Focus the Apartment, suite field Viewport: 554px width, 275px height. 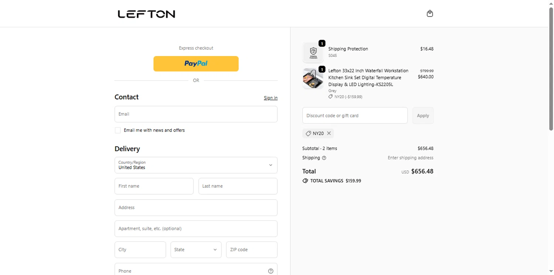click(x=196, y=229)
